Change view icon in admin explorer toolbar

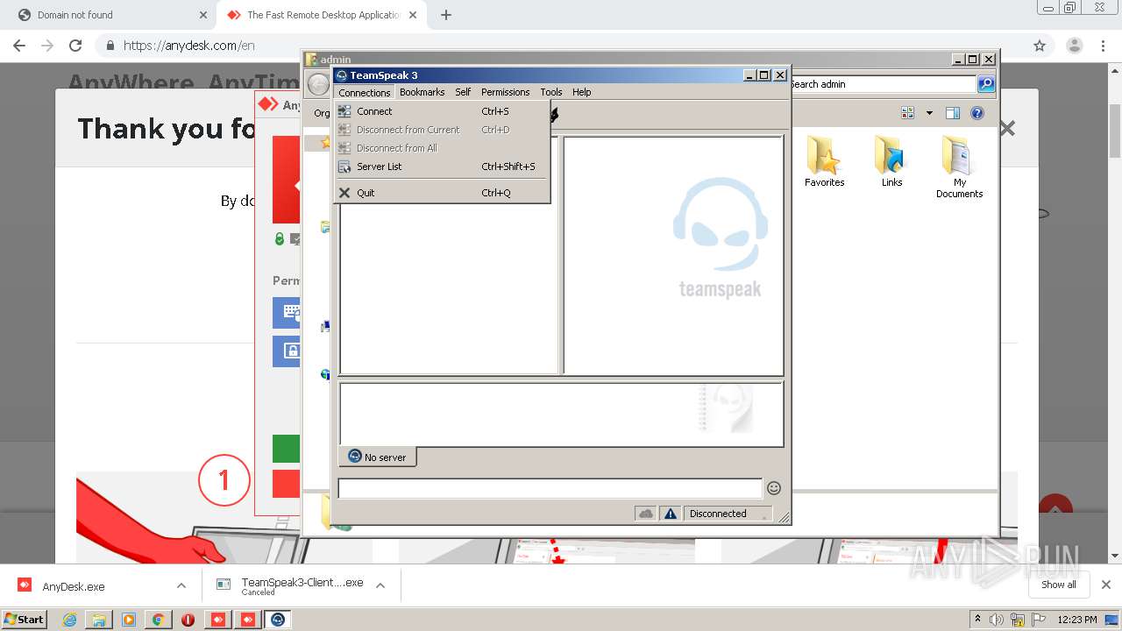(x=908, y=113)
